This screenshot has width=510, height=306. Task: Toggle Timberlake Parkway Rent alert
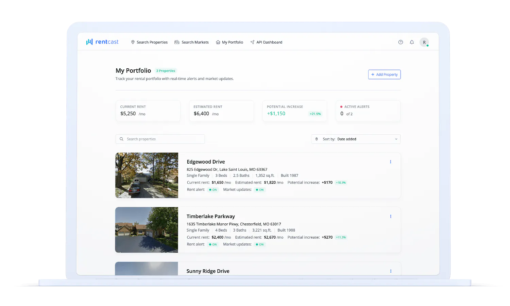click(213, 244)
